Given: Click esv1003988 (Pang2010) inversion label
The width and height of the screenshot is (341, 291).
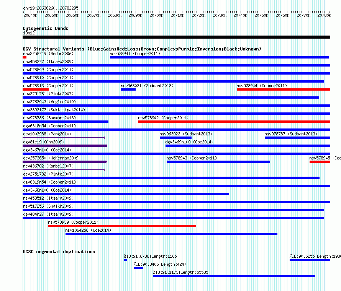Looking at the screenshot, I should (x=47, y=134).
